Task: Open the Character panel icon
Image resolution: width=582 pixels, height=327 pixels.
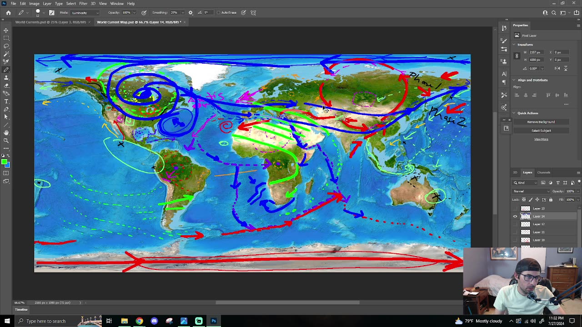Action: tap(504, 74)
